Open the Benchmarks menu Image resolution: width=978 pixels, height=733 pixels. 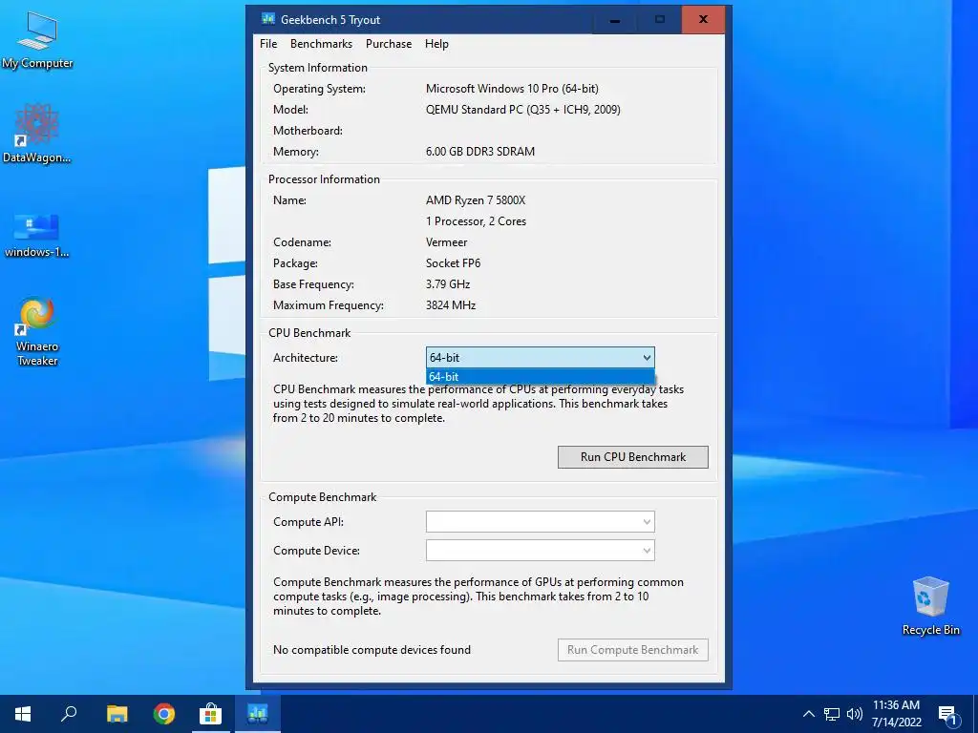pyautogui.click(x=321, y=44)
